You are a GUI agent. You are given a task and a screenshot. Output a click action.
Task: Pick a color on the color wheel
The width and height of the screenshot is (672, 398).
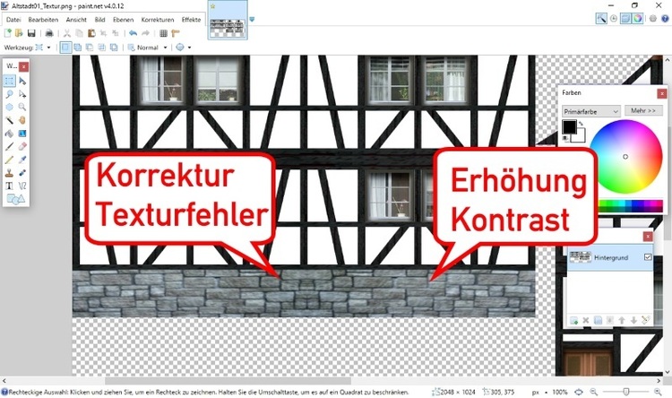point(625,157)
